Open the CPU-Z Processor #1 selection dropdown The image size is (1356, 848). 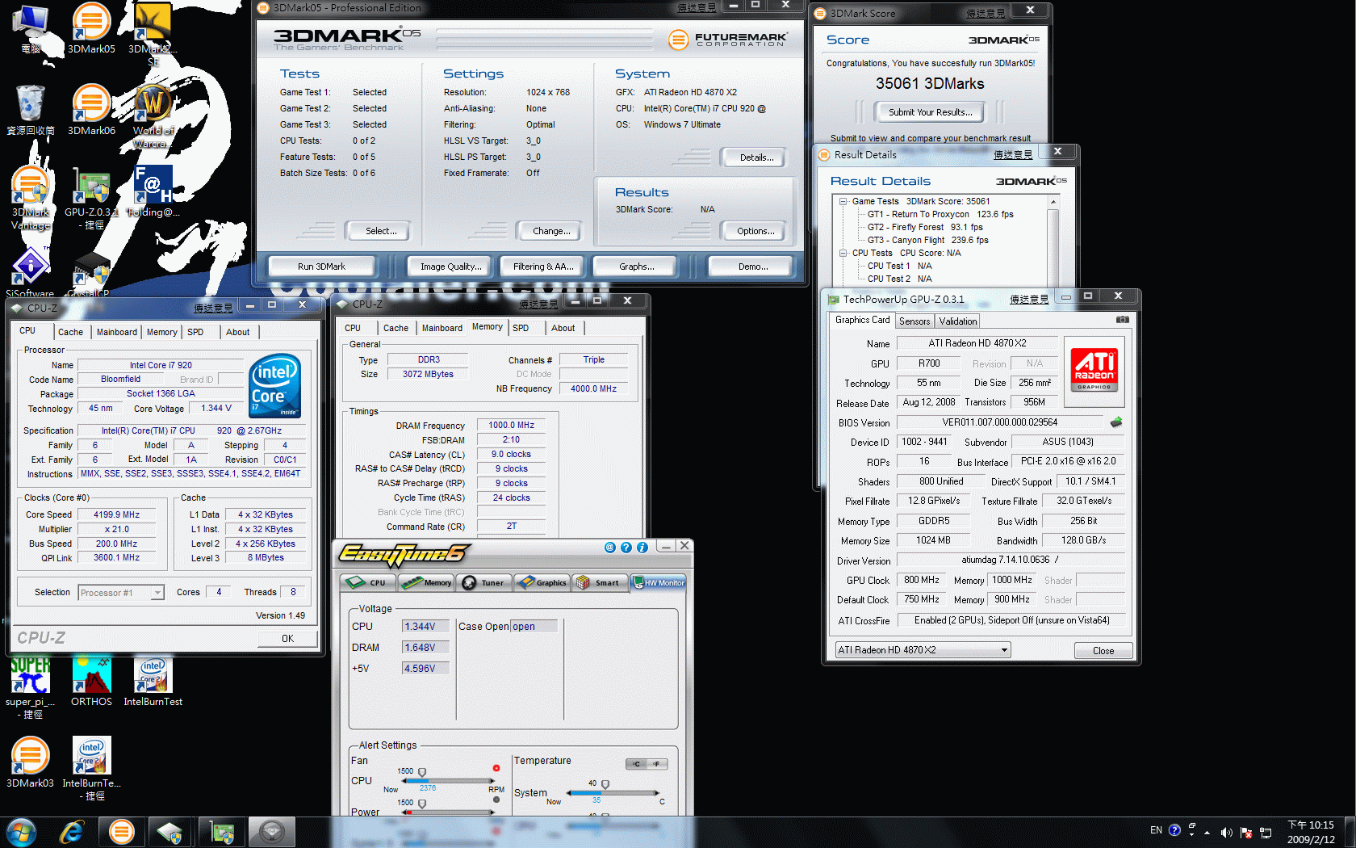click(121, 593)
